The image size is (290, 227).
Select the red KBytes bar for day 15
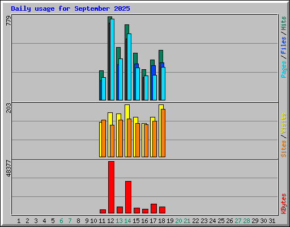coord(137,211)
